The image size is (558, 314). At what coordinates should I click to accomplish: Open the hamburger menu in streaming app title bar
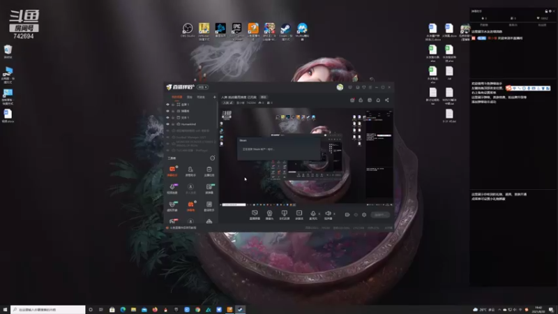click(x=370, y=87)
